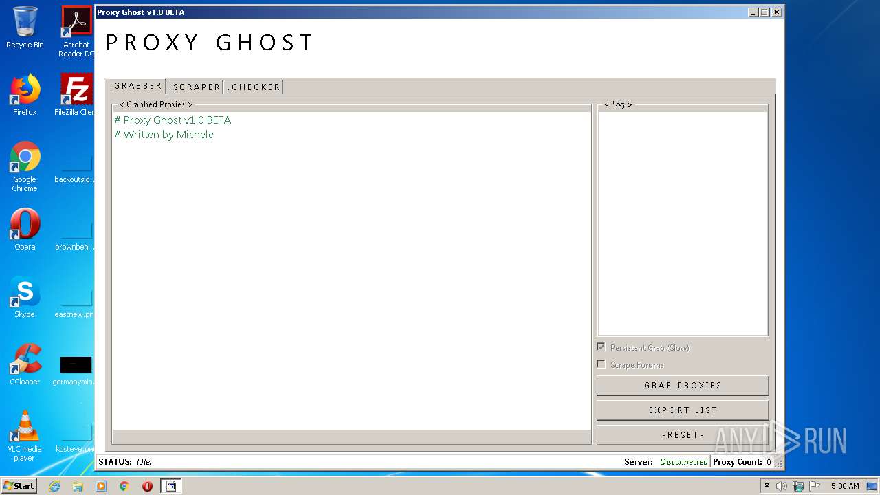This screenshot has width=880, height=495.
Task: Close the Proxy Ghost window
Action: pyautogui.click(x=776, y=12)
